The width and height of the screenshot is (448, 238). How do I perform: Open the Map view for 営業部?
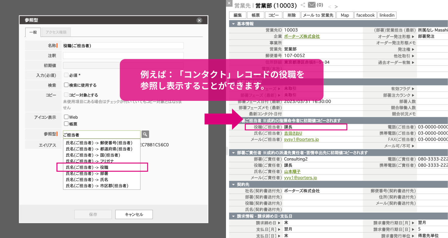[345, 15]
